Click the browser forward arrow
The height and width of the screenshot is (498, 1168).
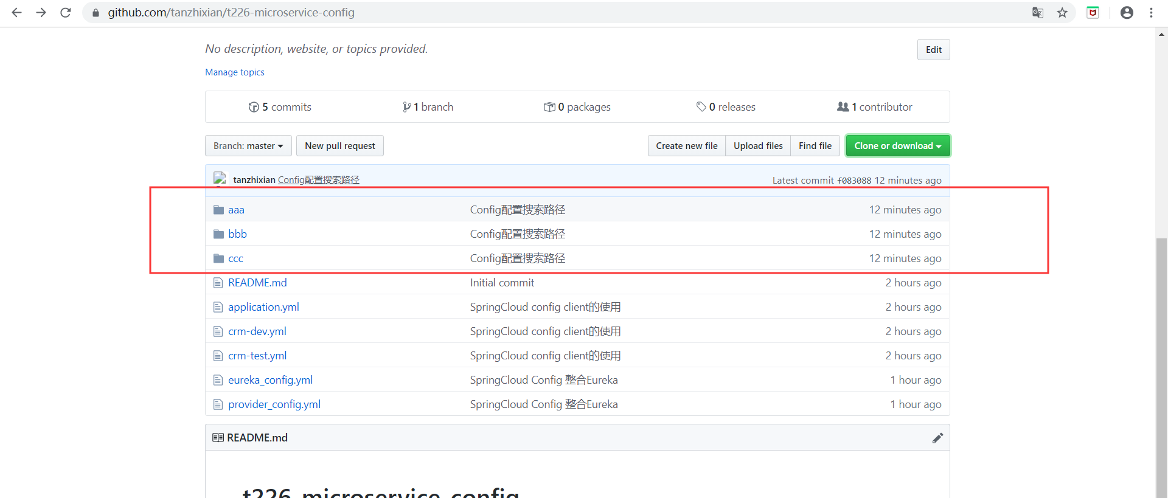[41, 12]
